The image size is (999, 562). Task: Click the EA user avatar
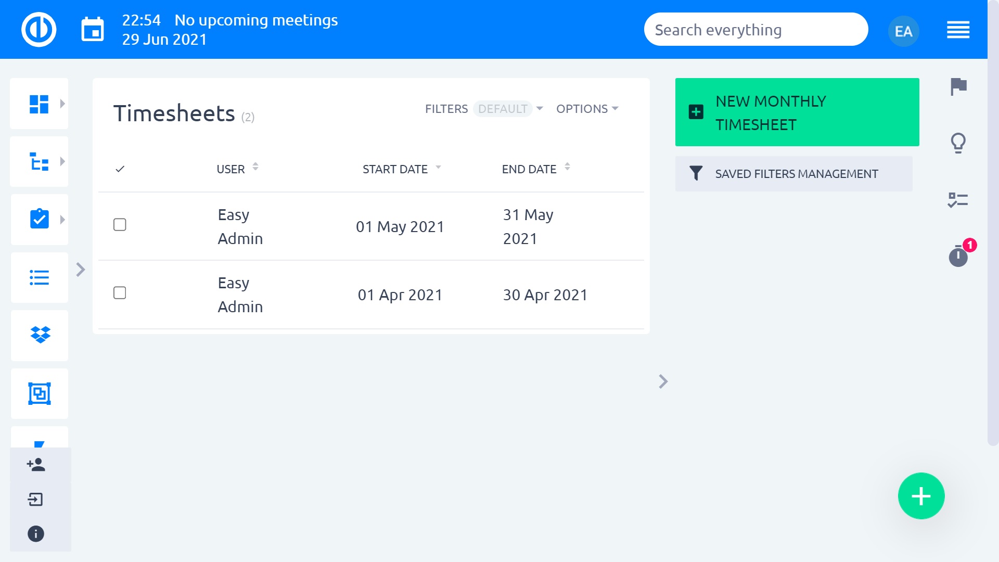point(904,31)
